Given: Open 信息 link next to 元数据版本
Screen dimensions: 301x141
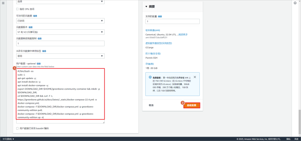Looking at the screenshot, I should click(30, 27).
